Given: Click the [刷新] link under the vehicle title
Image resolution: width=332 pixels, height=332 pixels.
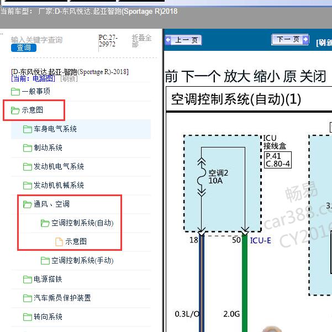Looking at the screenshot, I should (69, 79).
